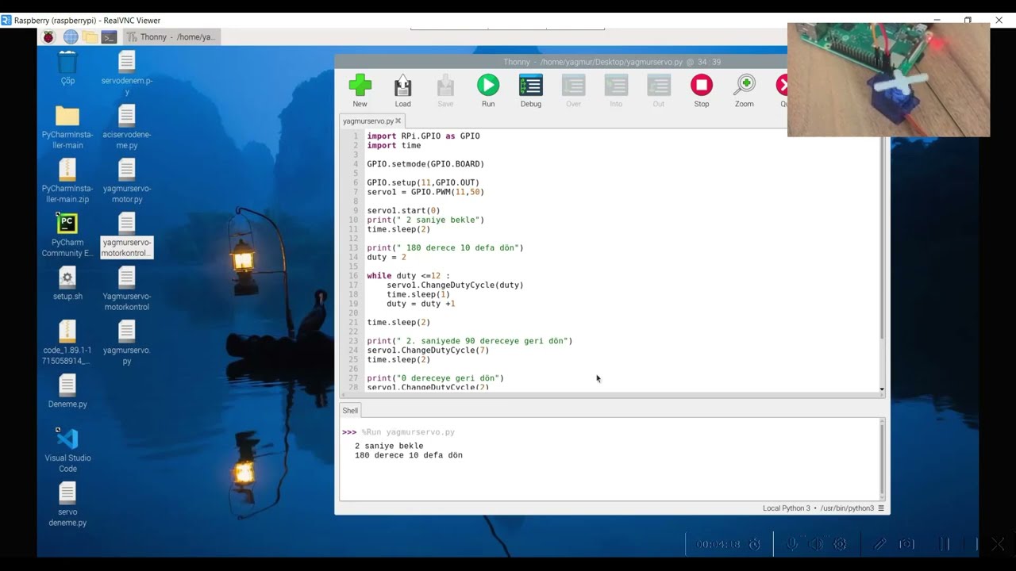This screenshot has height=571, width=1016.
Task: Close the screen recorder toolbar
Action: [x=998, y=544]
